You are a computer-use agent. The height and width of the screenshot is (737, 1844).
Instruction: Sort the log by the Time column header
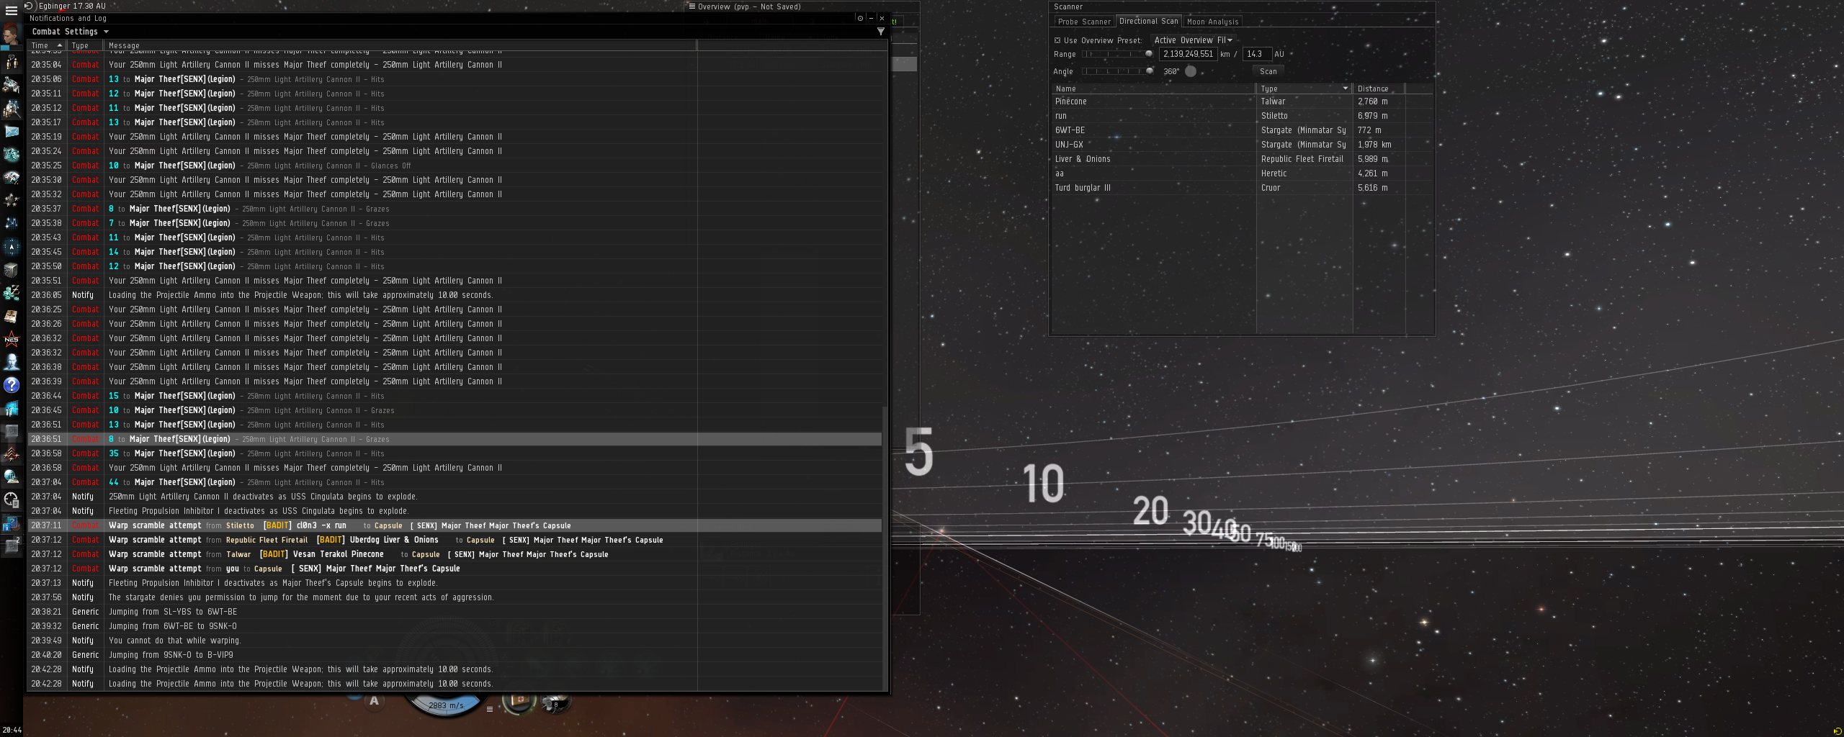[x=47, y=45]
